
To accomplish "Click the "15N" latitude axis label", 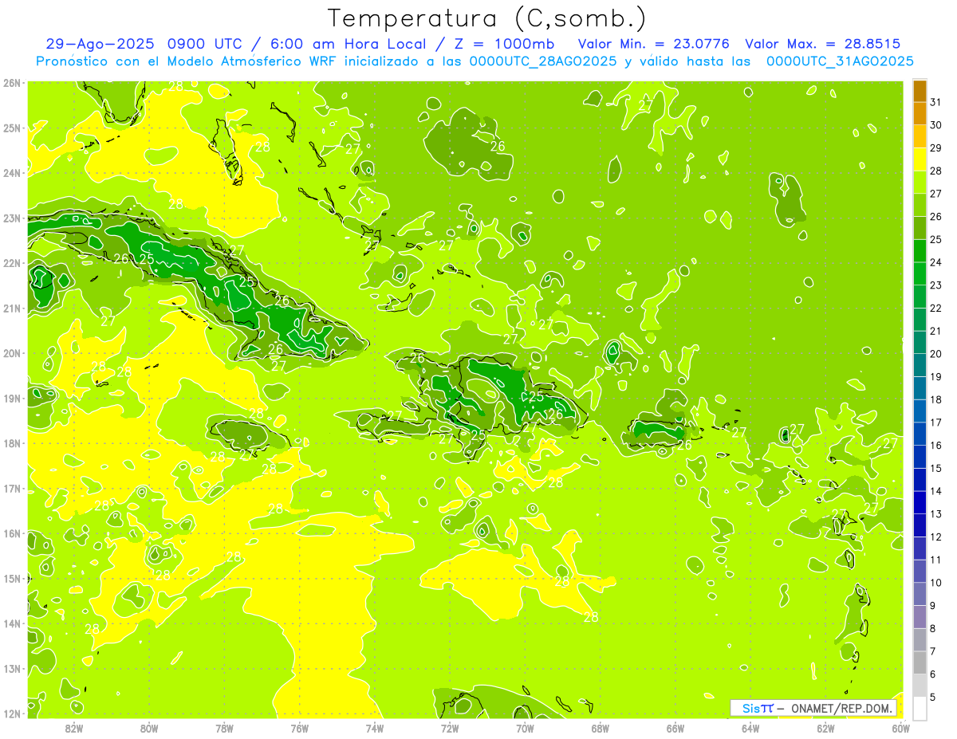I will click(x=12, y=579).
